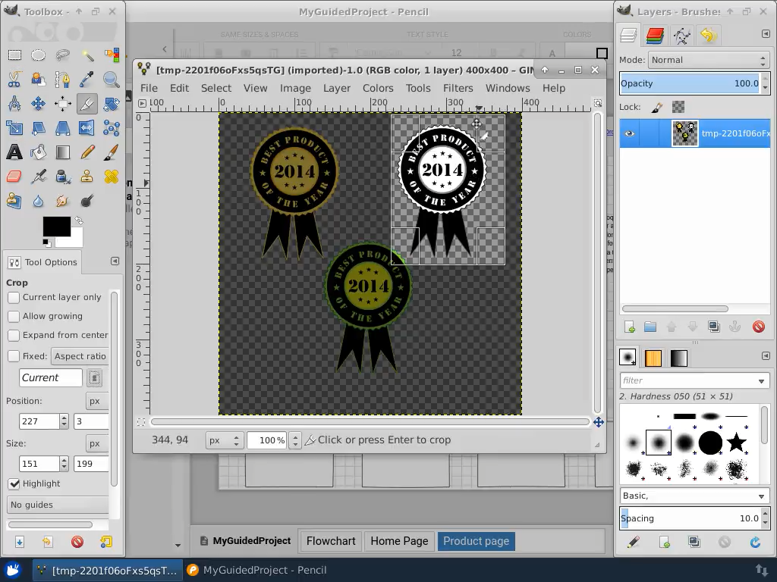Select the Fuzzy Select magic wand tool
The height and width of the screenshot is (582, 777).
tap(87, 55)
